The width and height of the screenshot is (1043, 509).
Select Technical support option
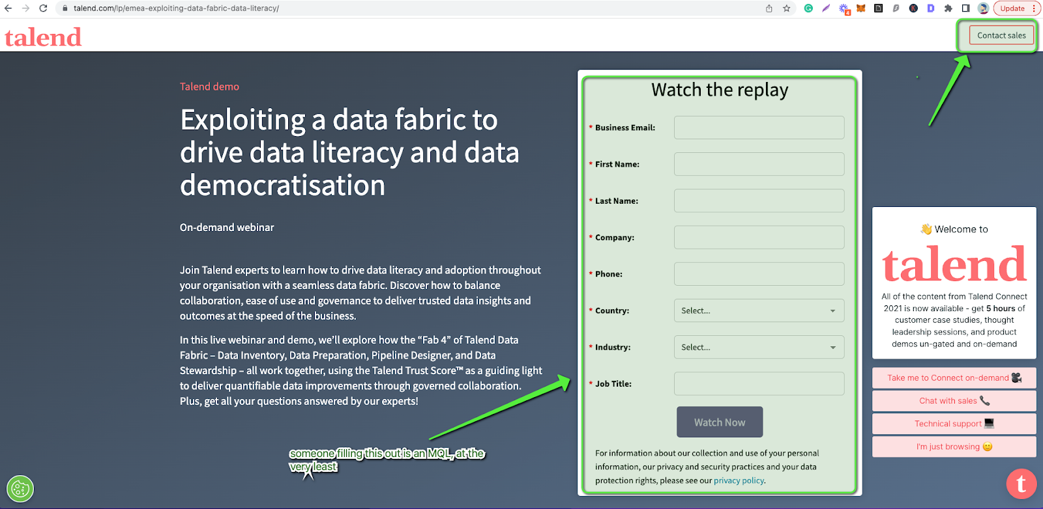point(954,424)
